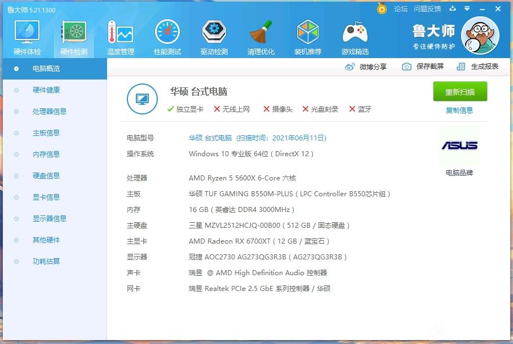
Task: Click the 光盘刻录 feature indicator
Action: tap(320, 109)
